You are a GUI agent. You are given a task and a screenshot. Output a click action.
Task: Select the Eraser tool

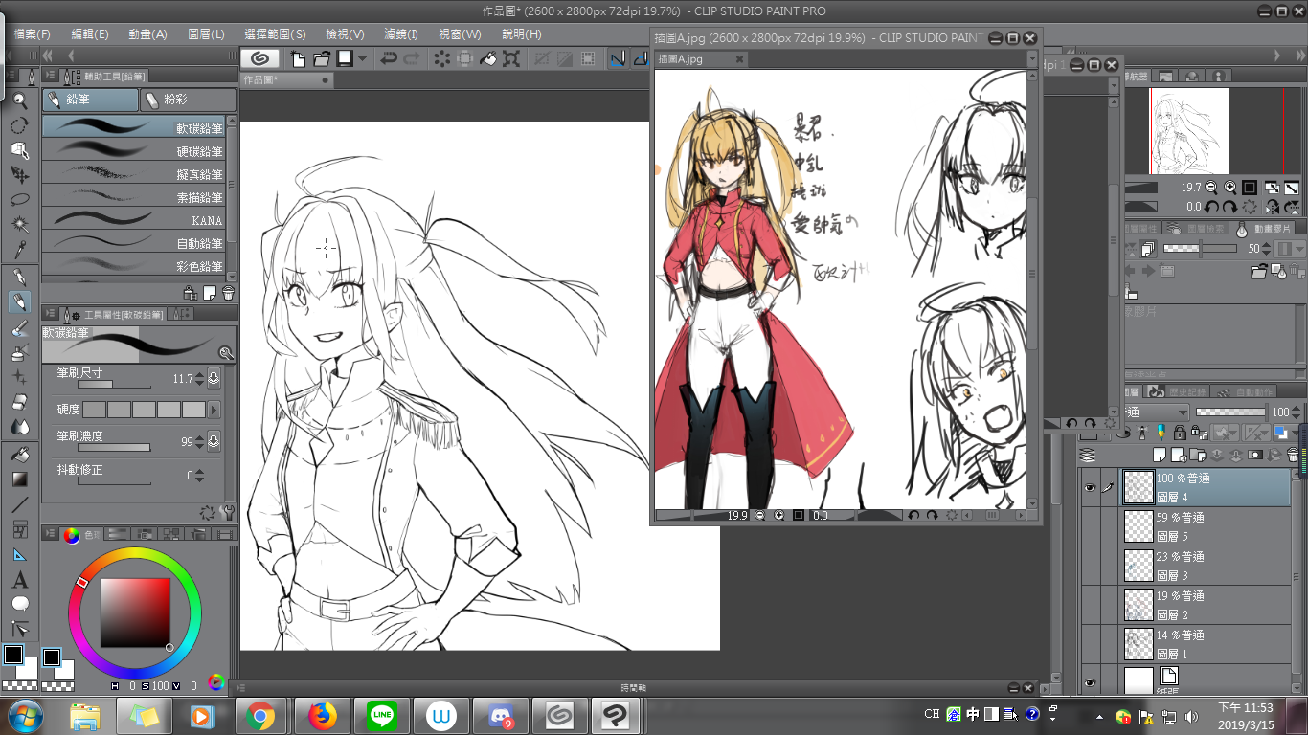[19, 402]
